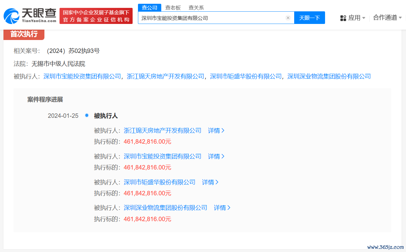406x252 pixels.
Task: View 详情 for 深圳市宝能投资集团有限公司
Action: point(216,156)
